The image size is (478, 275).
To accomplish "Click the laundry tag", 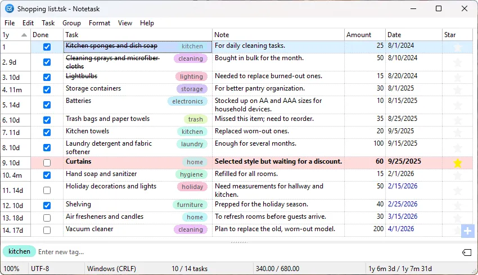I will pyautogui.click(x=192, y=144).
